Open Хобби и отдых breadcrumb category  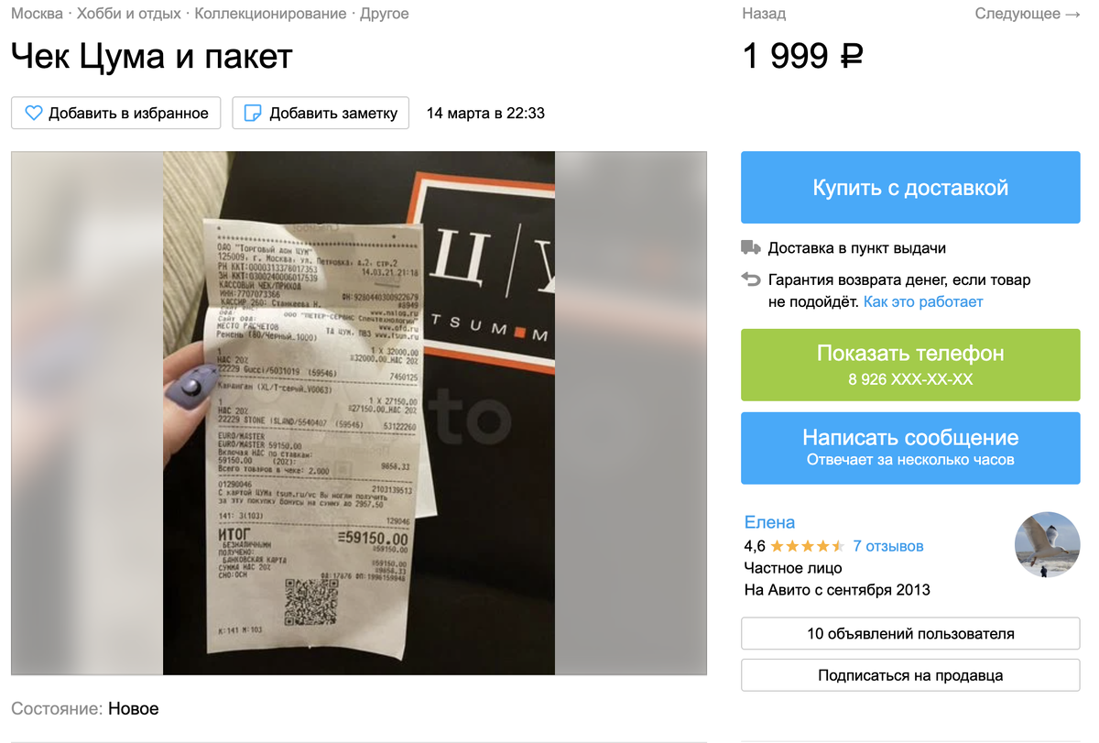(129, 14)
